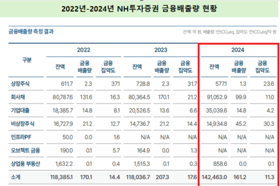
Task: Select the 회사채 emissions value '131.6'
Action: (86, 97)
